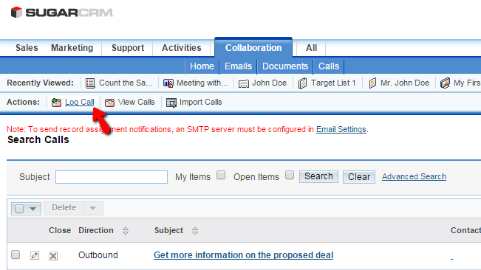Click the pencil edit icon for Outbound call
Viewport: 481px width, 270px height.
pos(35,255)
